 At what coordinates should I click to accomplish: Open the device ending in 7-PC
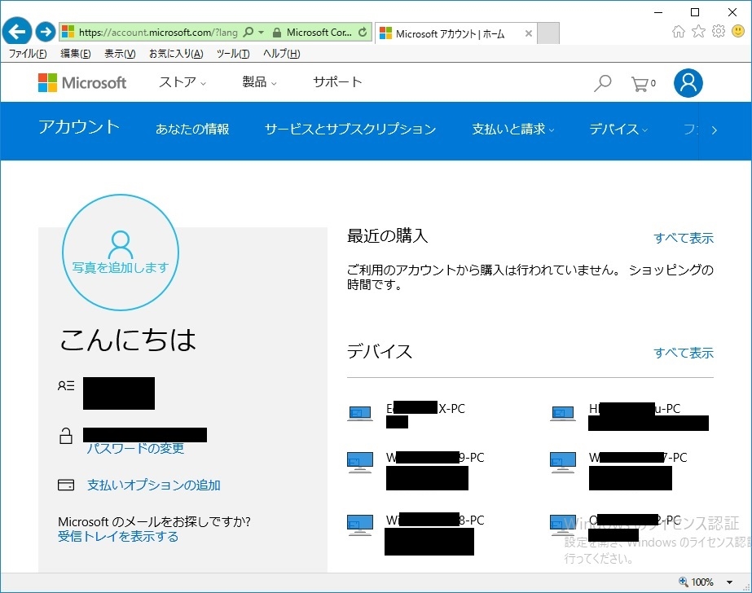(x=638, y=458)
